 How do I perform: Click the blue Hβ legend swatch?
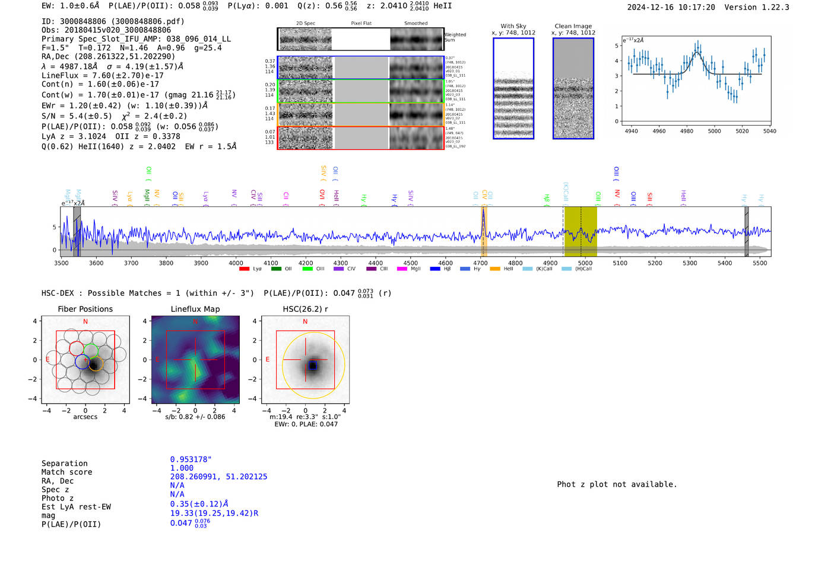(435, 269)
